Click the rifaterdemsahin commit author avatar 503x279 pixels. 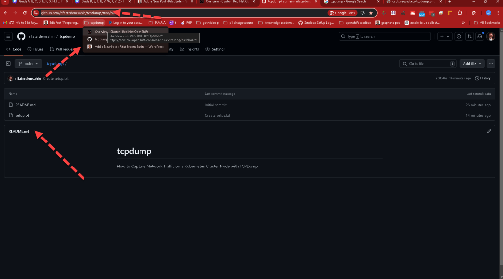tap(11, 78)
